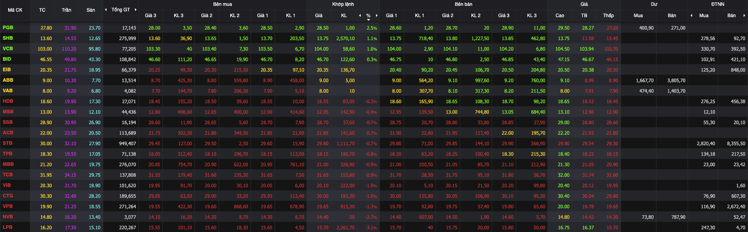Click NVB's surplus sell value 787,90
748x232 pixels.
click(678, 217)
